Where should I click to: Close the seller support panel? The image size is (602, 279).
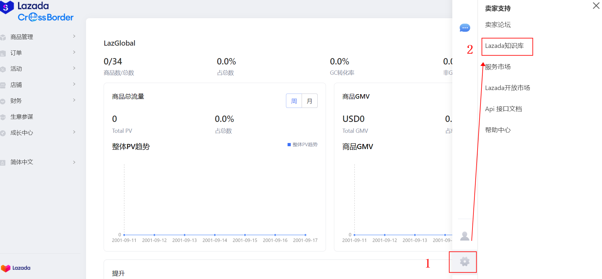(596, 6)
